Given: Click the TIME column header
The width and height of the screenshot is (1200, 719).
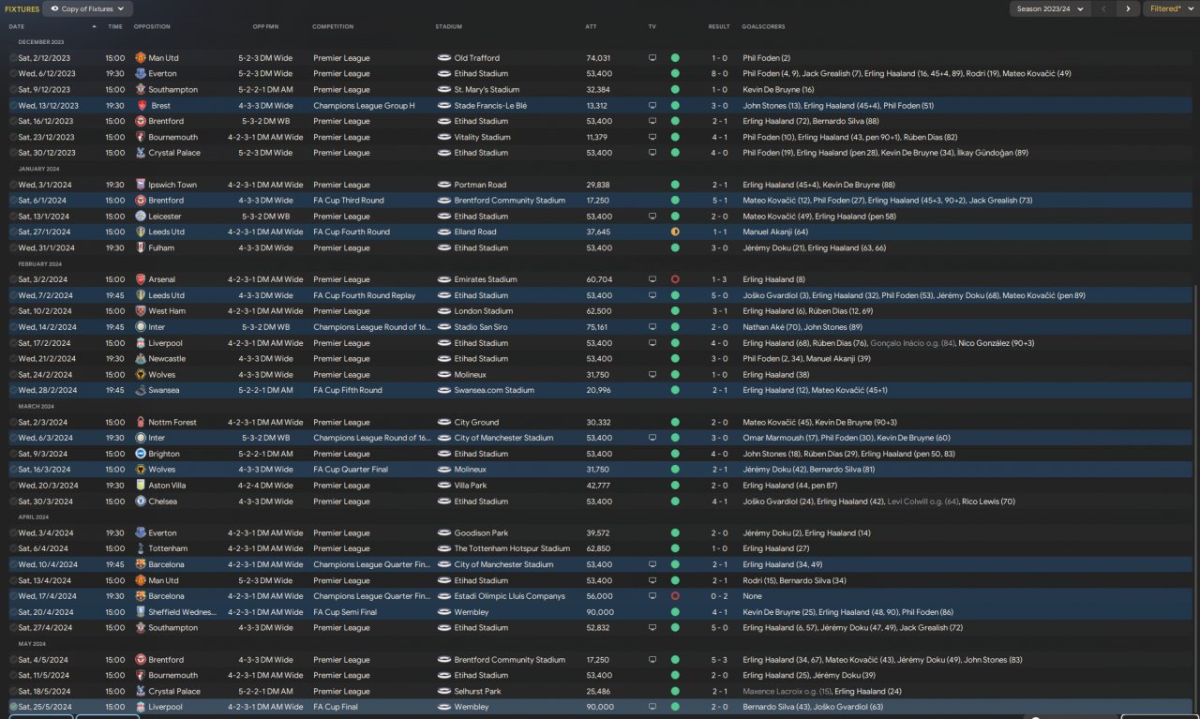Looking at the screenshot, I should coord(115,26).
